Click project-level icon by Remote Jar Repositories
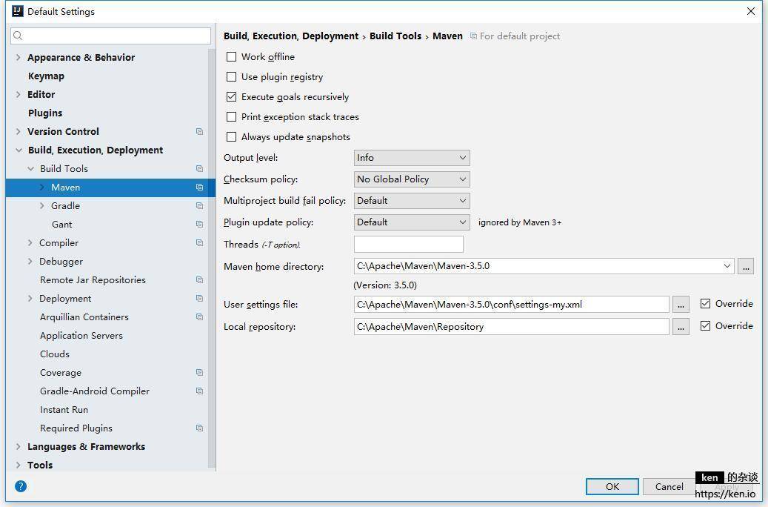768x507 pixels. [199, 280]
